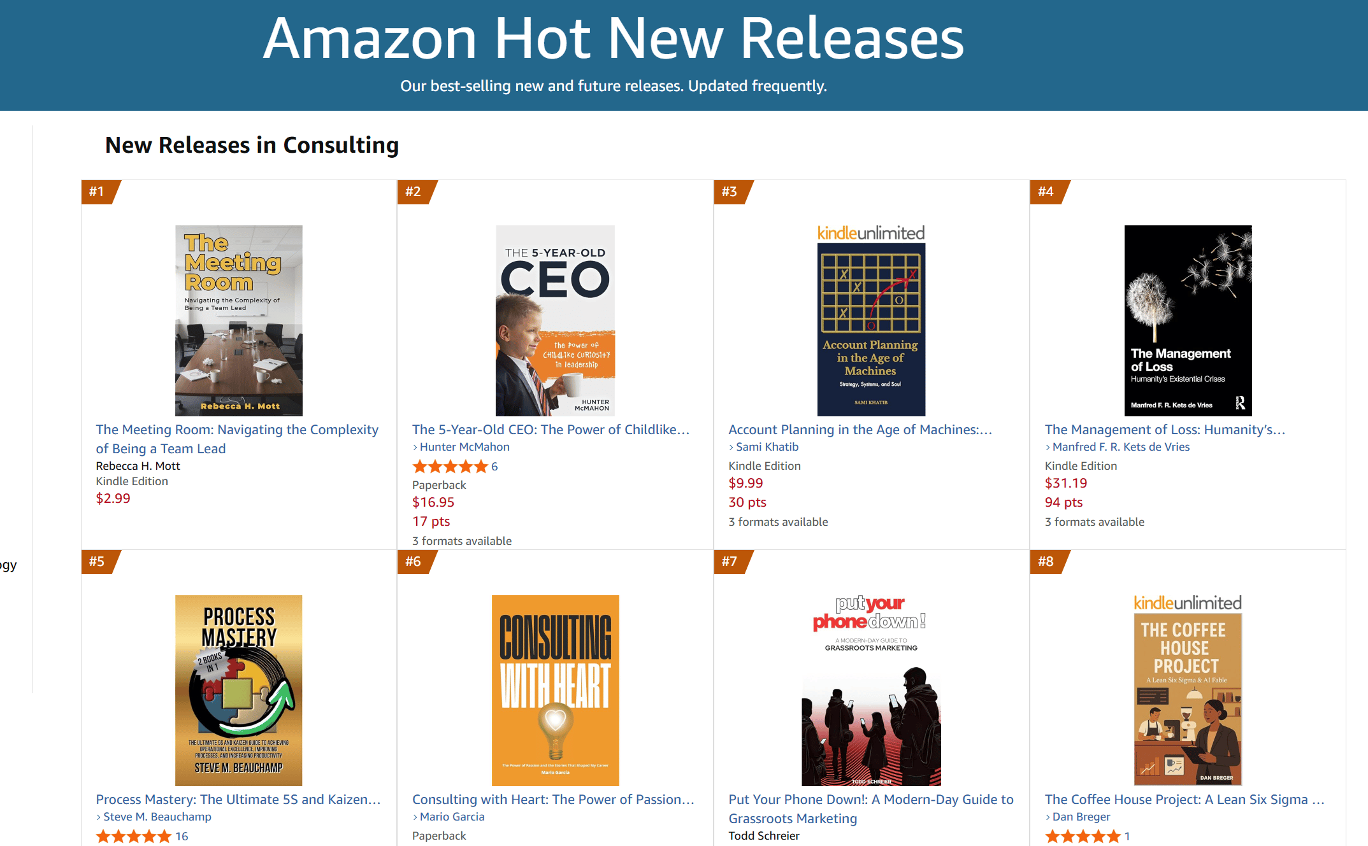Click The Management of Loss cover

click(1188, 320)
